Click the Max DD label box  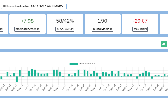[140, 29]
